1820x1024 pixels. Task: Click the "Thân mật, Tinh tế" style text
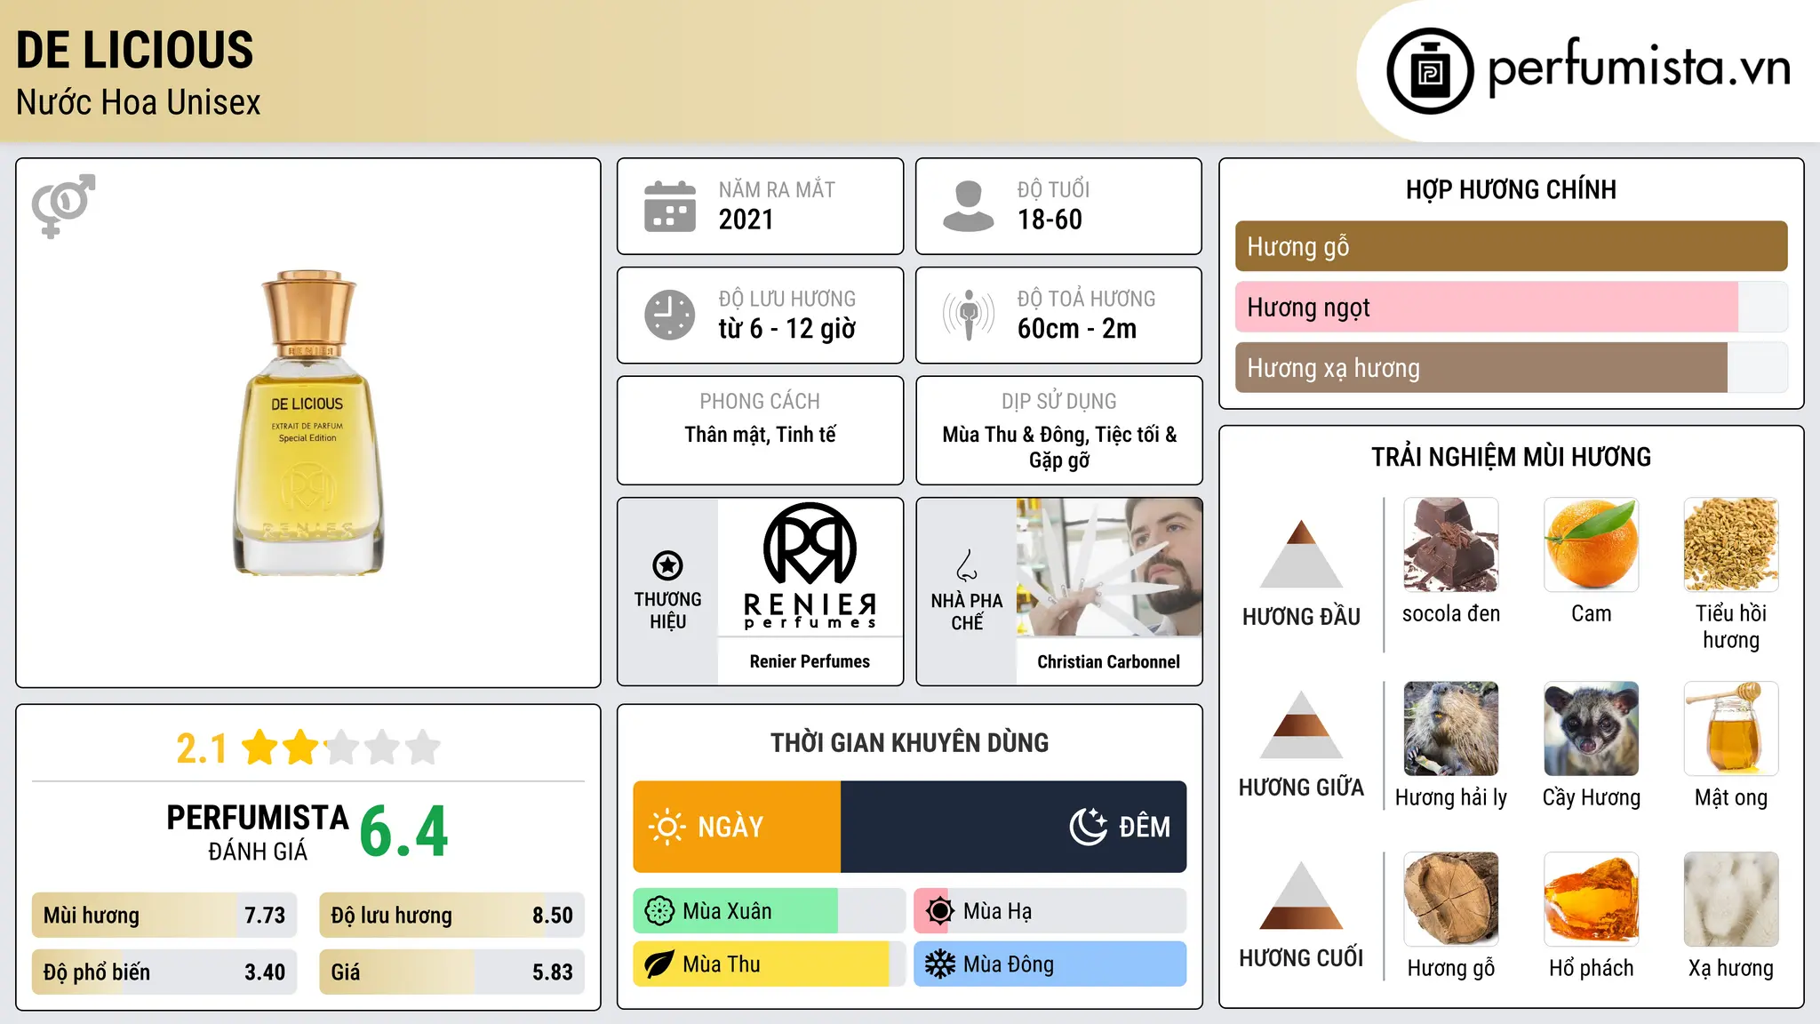coord(761,435)
